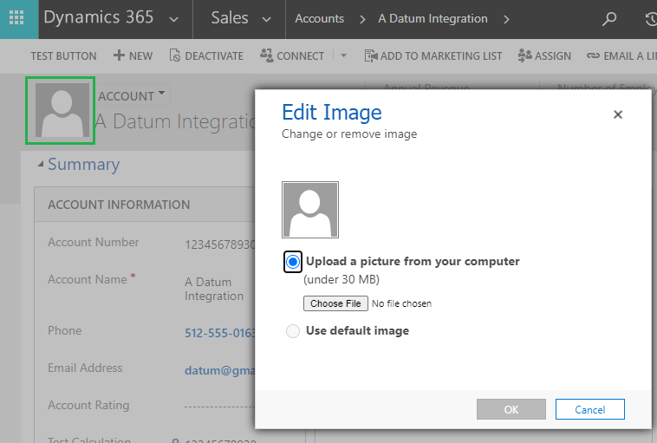Click the Email a Link chain icon
This screenshot has width=657, height=443.
[x=593, y=55]
